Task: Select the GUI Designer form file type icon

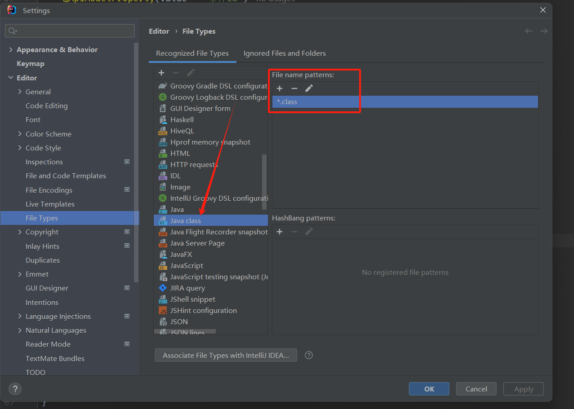Action: pyautogui.click(x=163, y=109)
